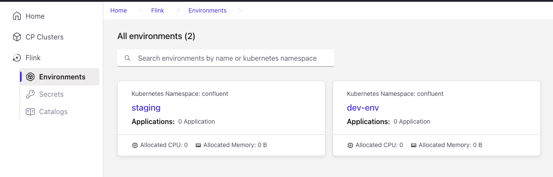Click the staging card Allocated Memory icon

tap(198, 145)
